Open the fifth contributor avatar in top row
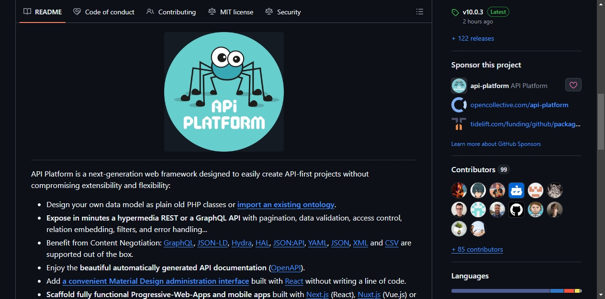 coord(536,190)
